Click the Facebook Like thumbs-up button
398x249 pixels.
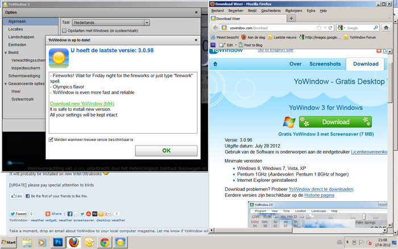pyautogui.click(x=16, y=196)
